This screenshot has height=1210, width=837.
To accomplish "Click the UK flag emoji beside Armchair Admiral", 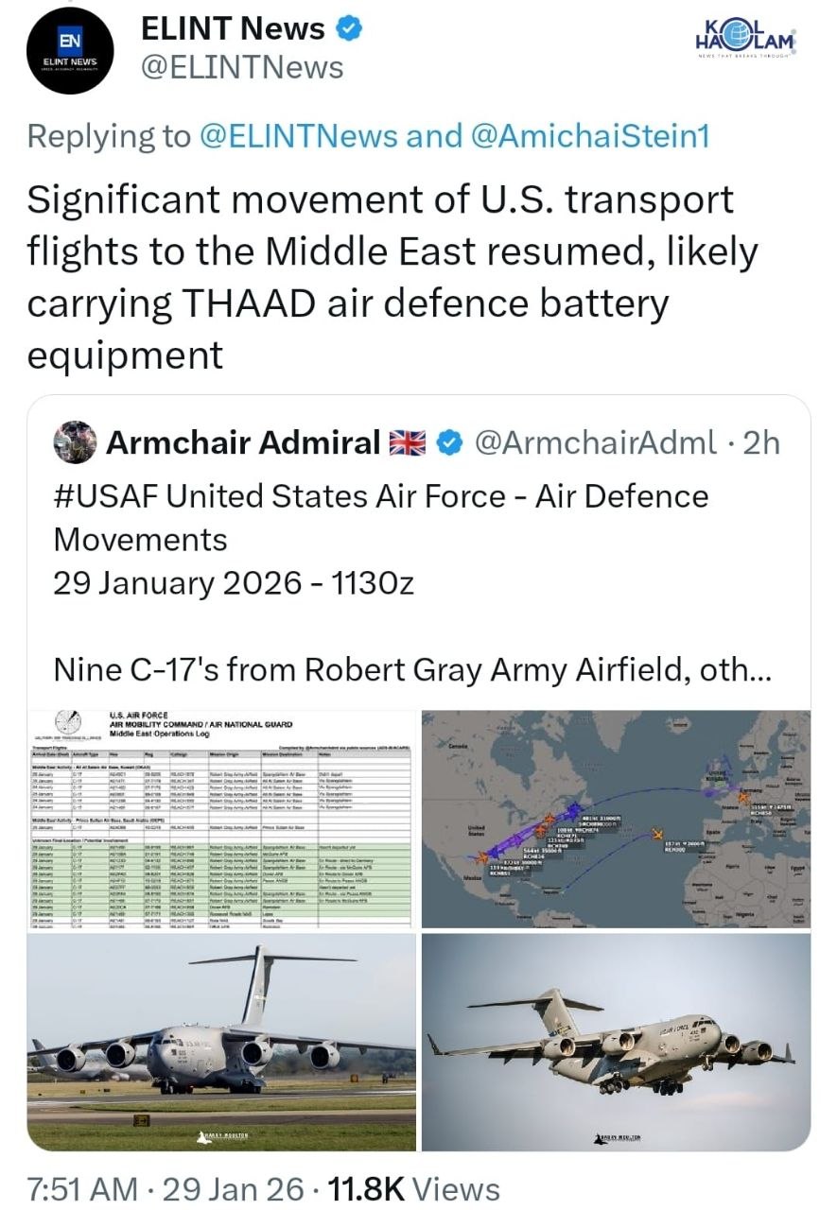I will tap(410, 442).
